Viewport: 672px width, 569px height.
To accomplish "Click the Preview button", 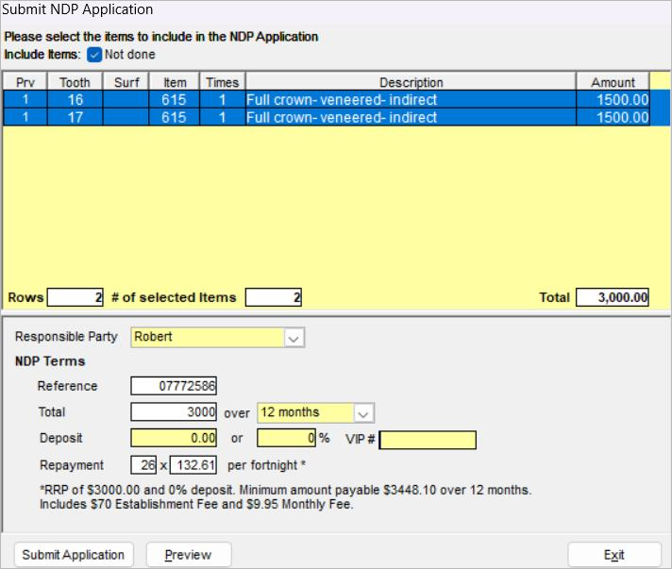I will [189, 555].
